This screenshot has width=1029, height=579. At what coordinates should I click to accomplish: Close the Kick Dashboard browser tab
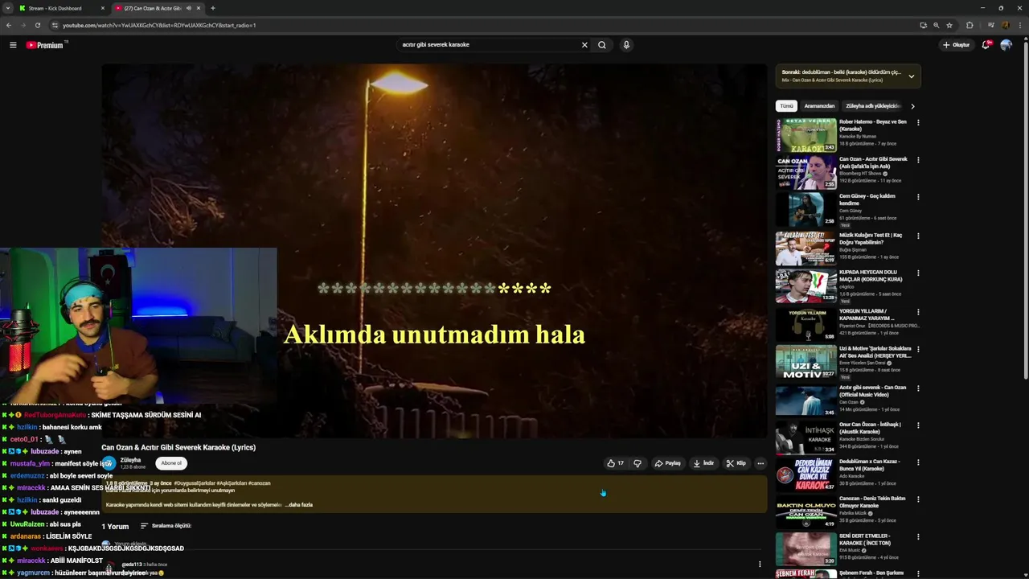[x=103, y=8]
